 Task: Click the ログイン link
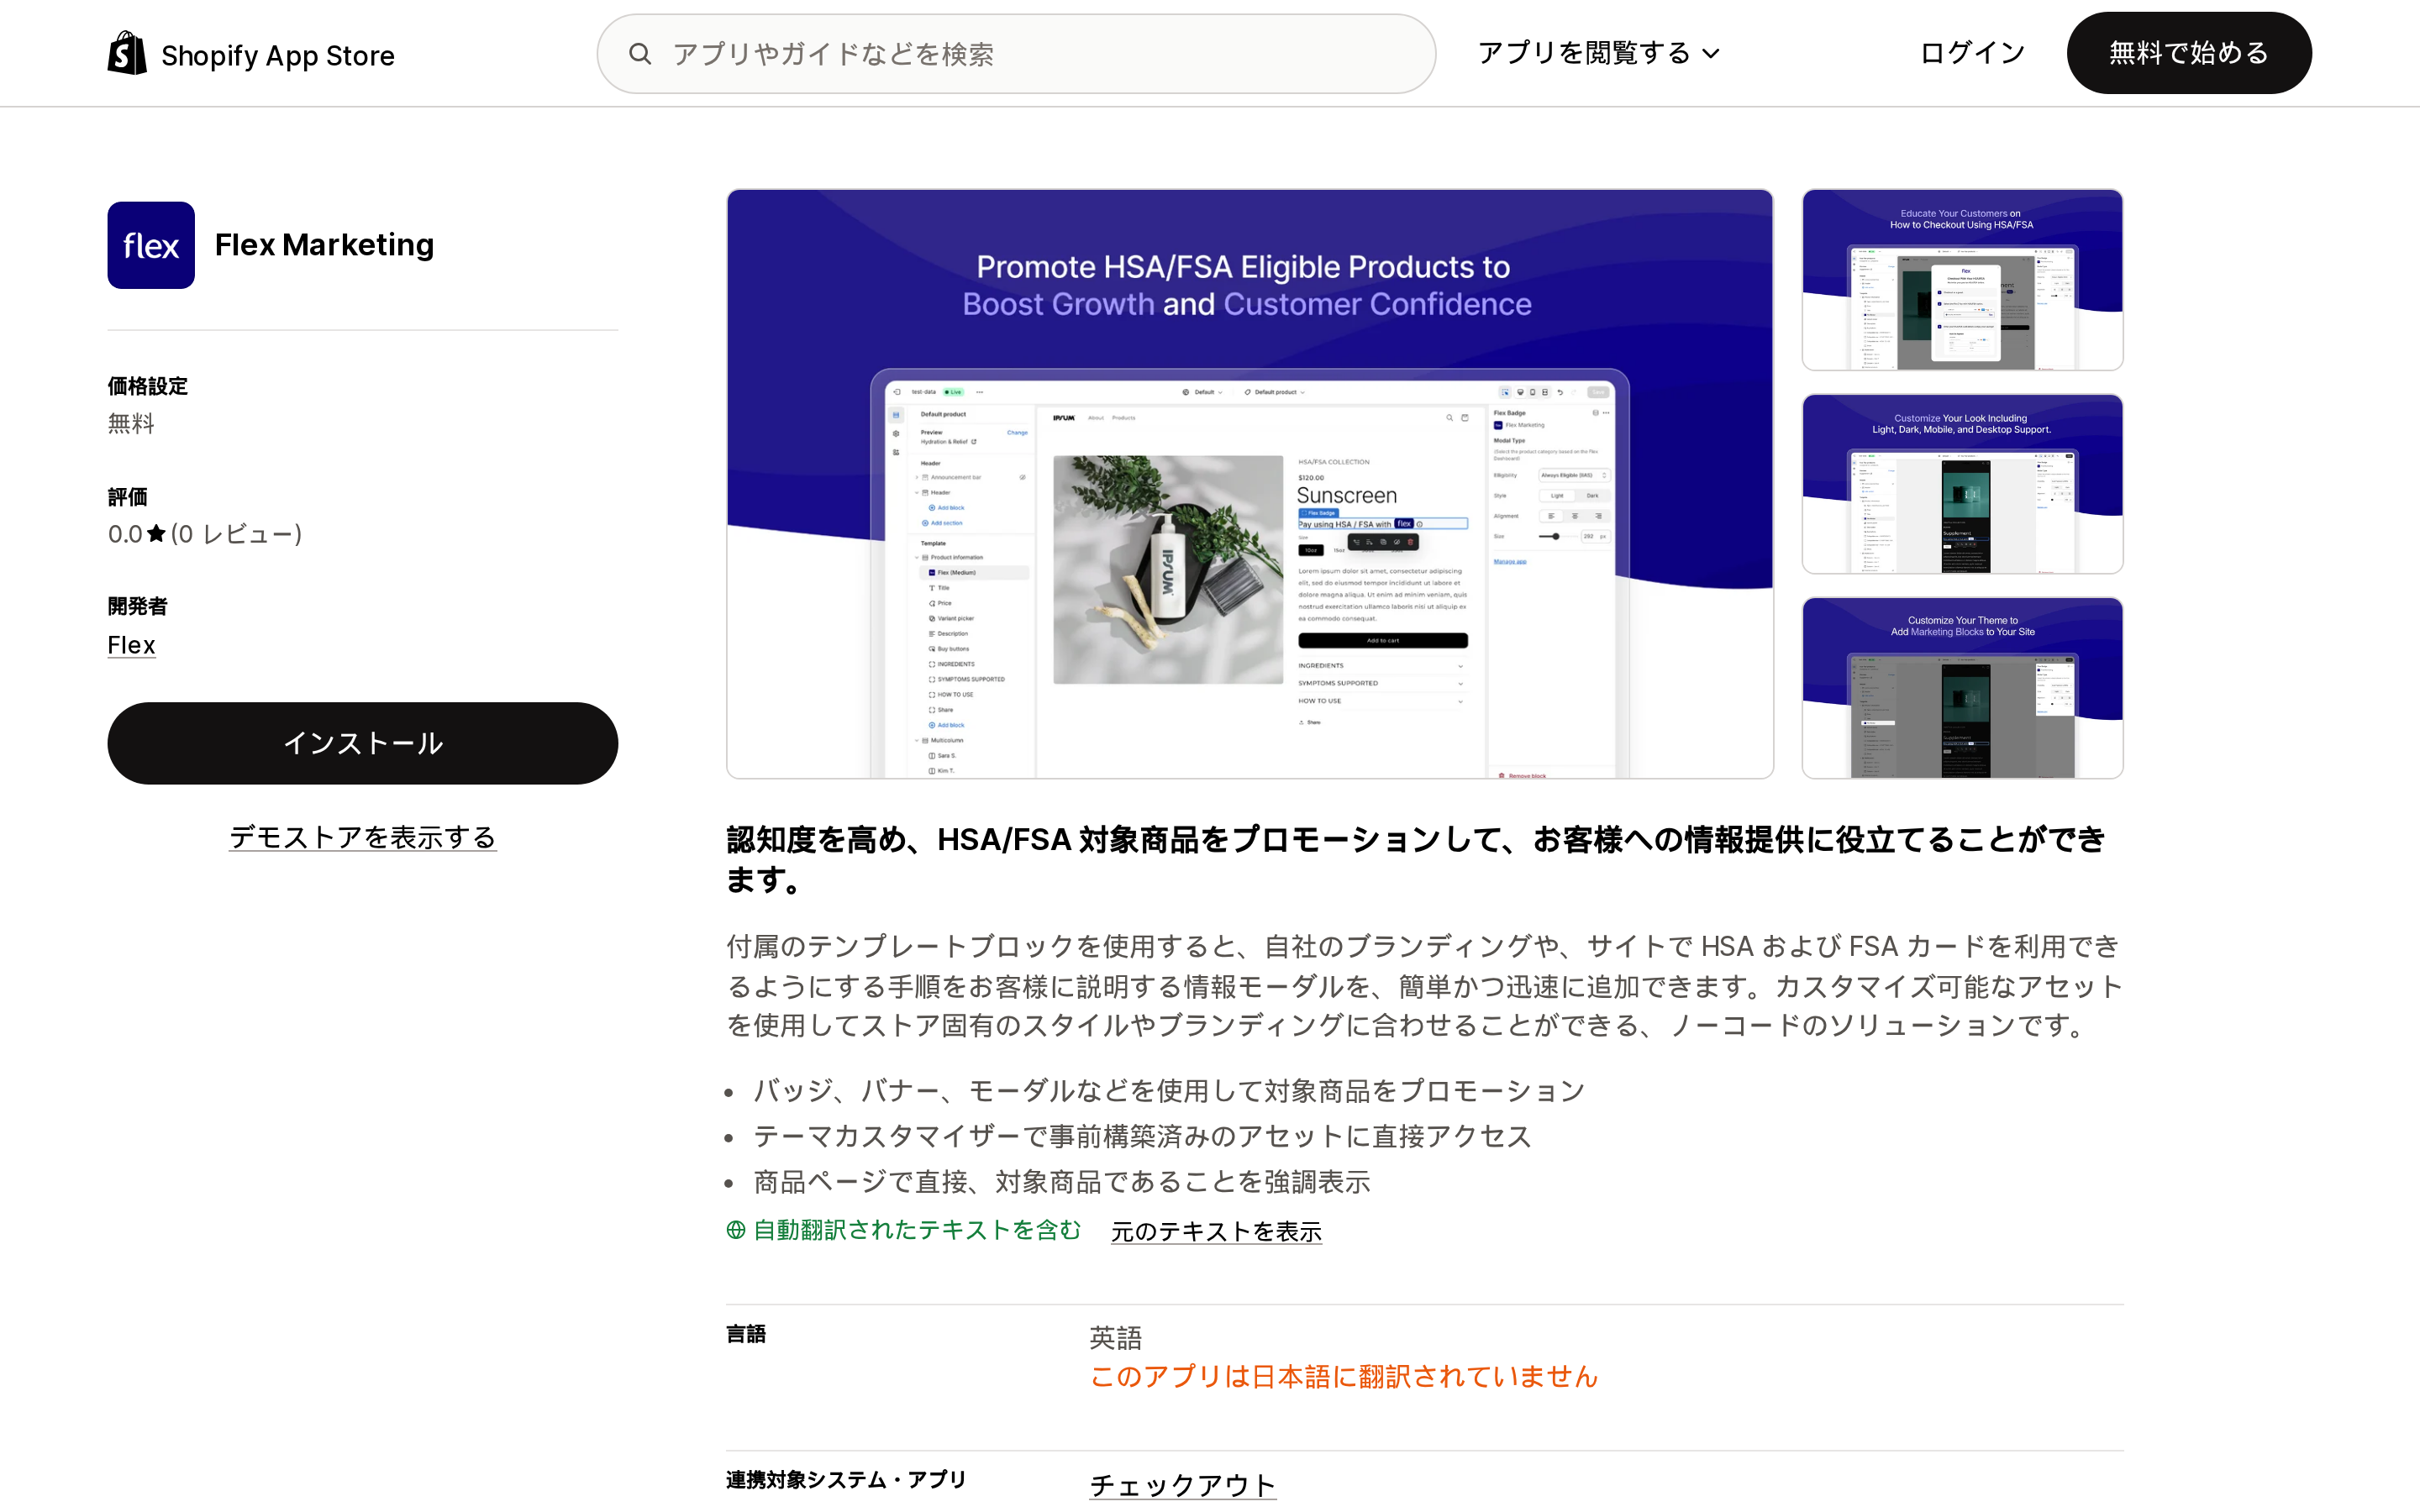point(1972,53)
